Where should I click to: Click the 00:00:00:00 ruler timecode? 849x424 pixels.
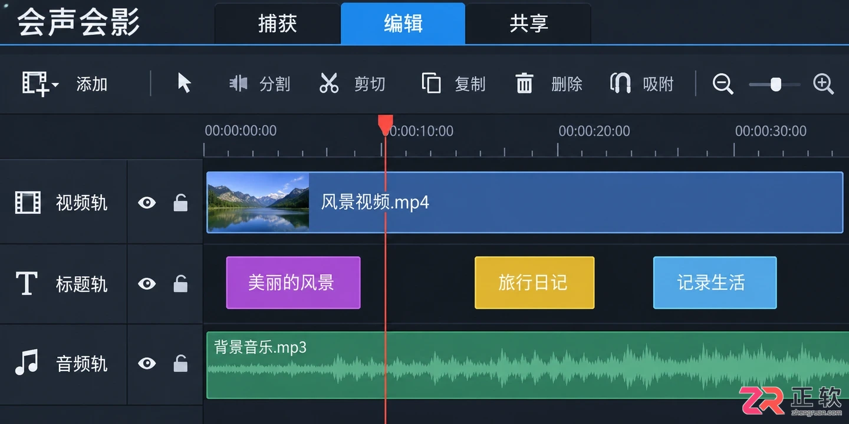241,131
